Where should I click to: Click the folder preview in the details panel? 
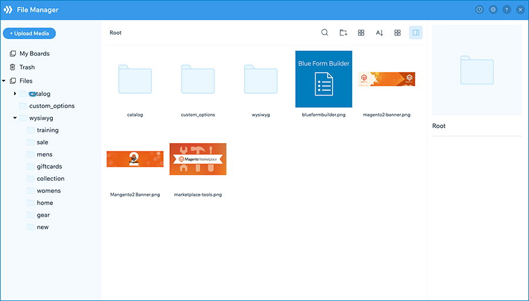coord(477,70)
